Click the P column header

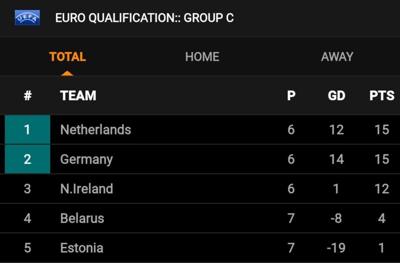[x=291, y=96]
